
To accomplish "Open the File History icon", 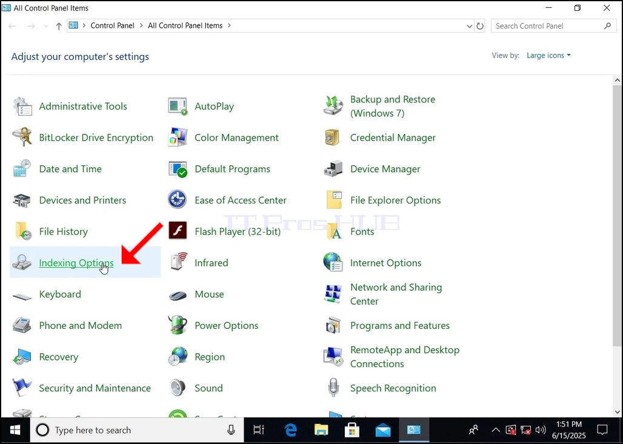I will (23, 231).
